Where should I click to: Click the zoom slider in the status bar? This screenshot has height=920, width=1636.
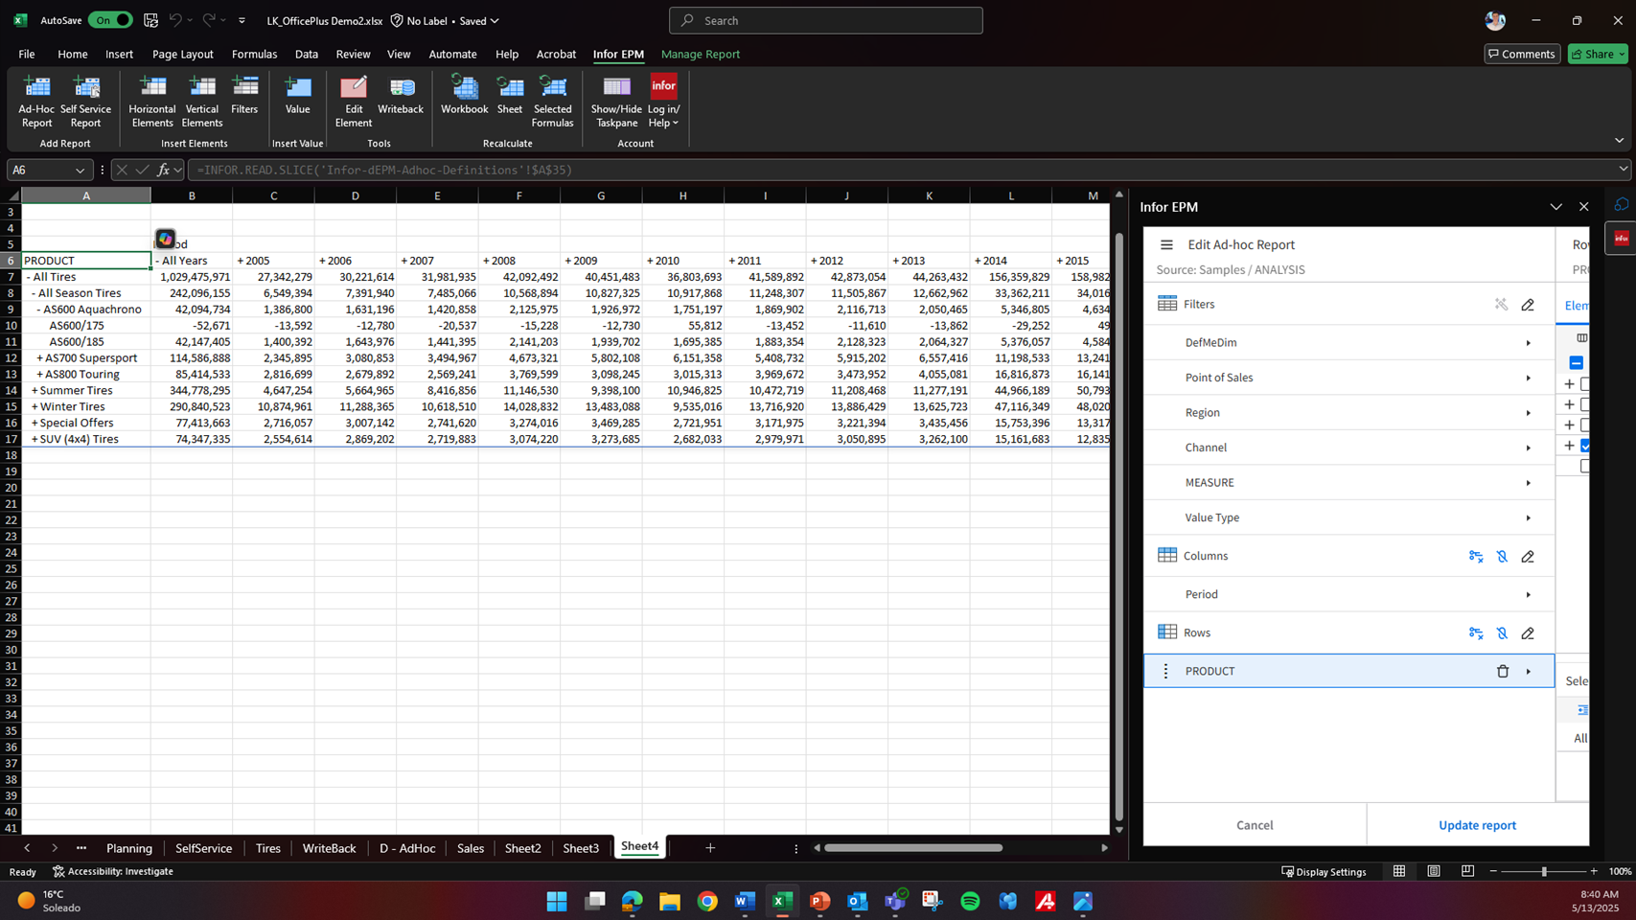[1543, 871]
